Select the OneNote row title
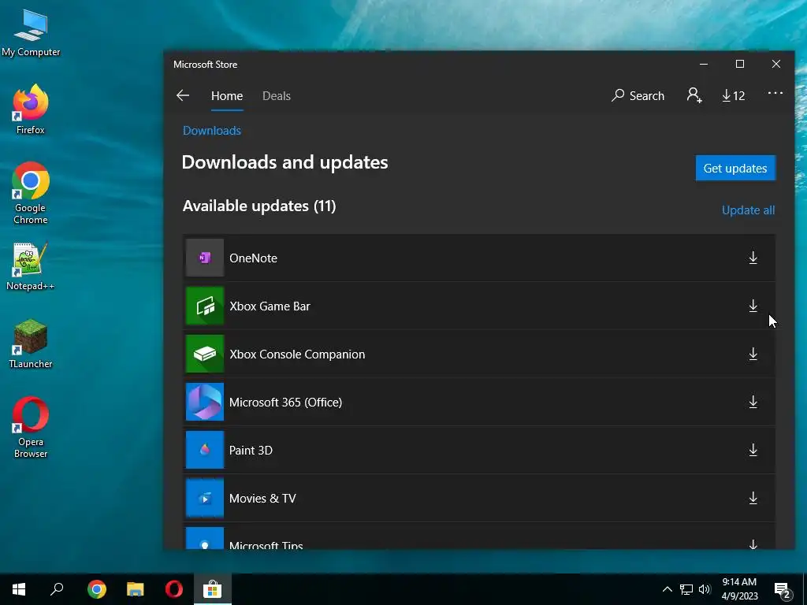The height and width of the screenshot is (605, 807). [x=253, y=258]
